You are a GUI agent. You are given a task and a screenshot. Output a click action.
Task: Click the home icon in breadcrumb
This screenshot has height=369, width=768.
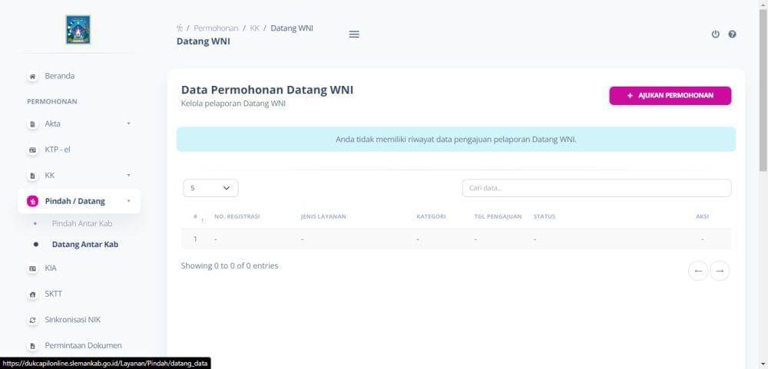click(x=180, y=28)
